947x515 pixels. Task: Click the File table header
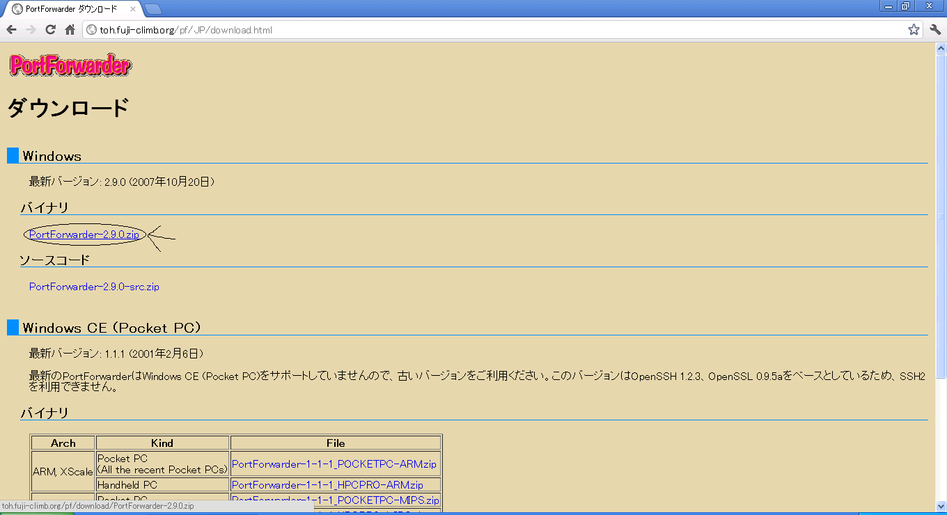pyautogui.click(x=336, y=443)
